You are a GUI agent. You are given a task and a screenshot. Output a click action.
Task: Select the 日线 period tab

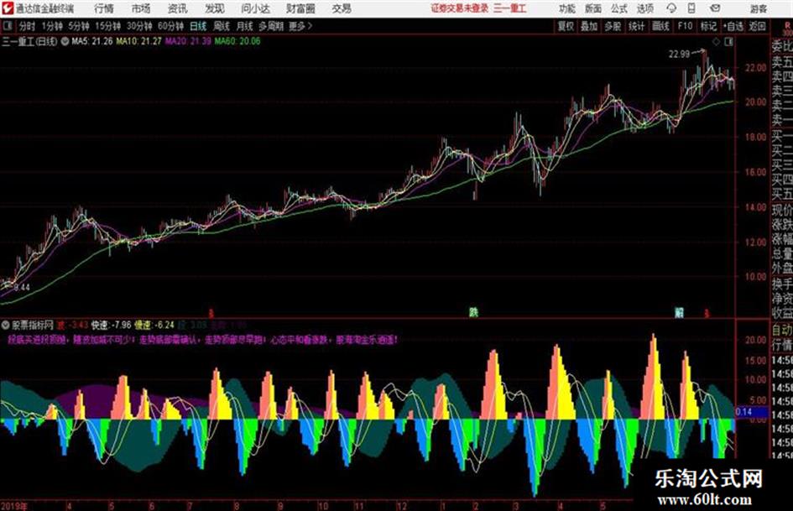(x=198, y=26)
